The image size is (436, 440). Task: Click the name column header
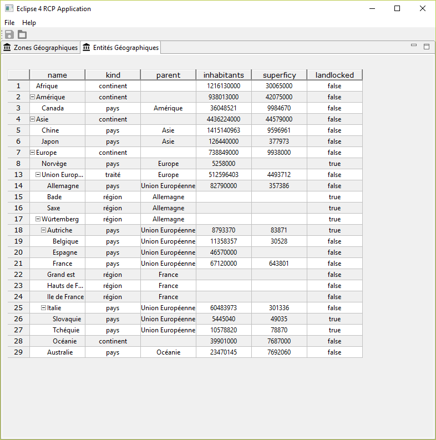tap(57, 75)
